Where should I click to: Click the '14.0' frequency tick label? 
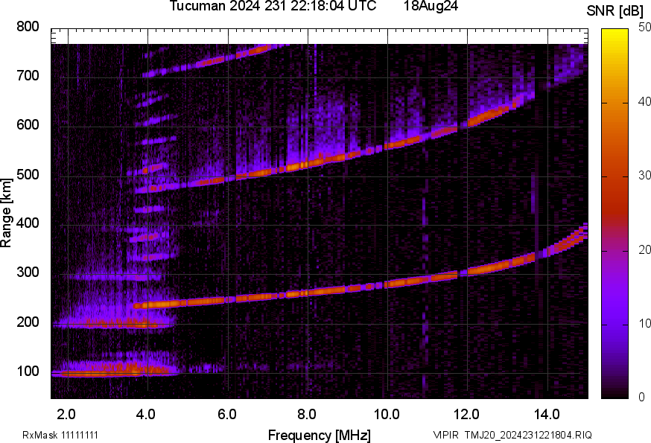click(x=547, y=415)
